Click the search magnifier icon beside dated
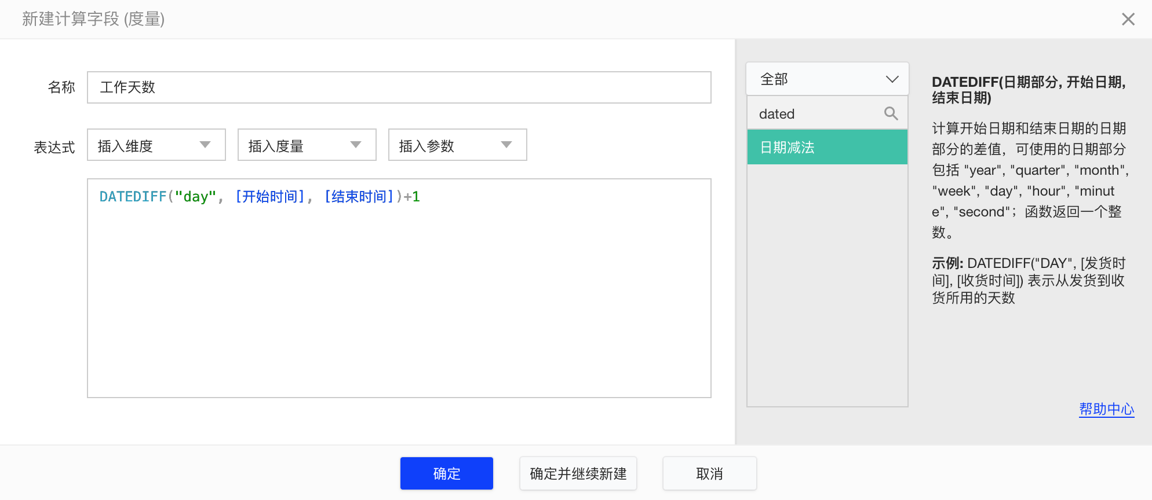 coord(891,113)
